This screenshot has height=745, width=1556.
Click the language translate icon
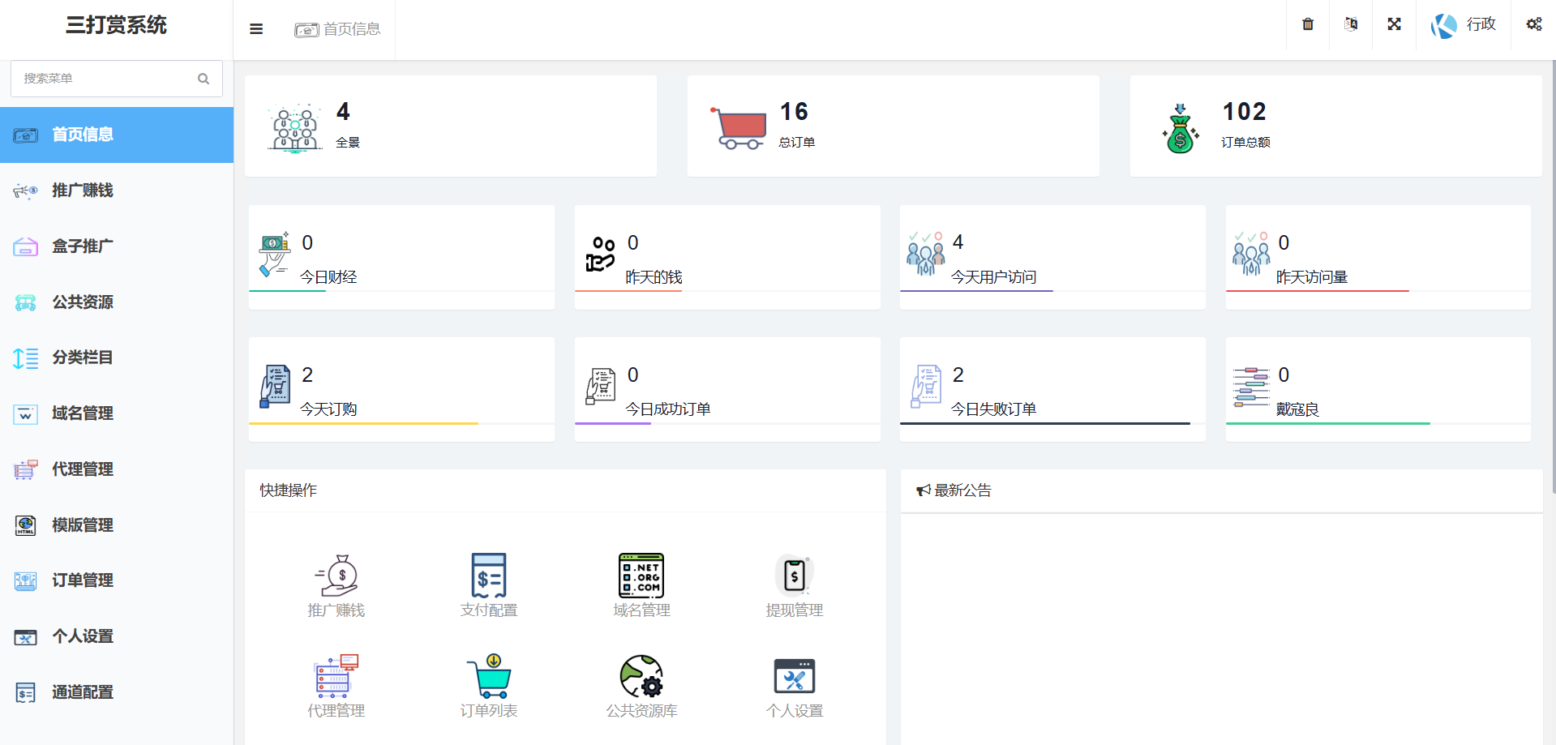[x=1351, y=24]
